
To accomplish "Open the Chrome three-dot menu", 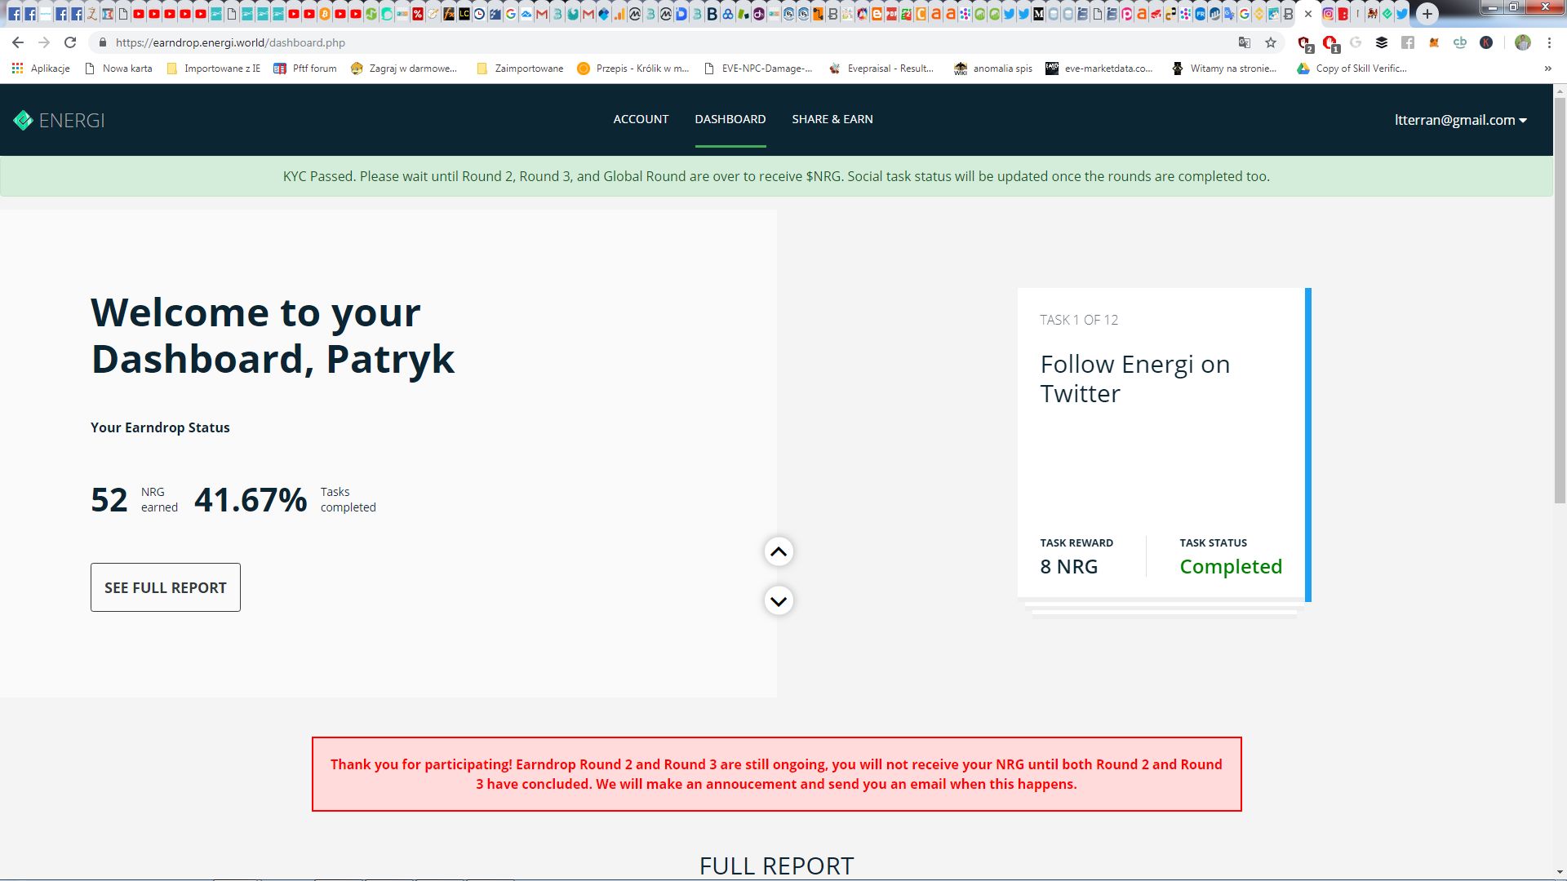I will point(1549,42).
